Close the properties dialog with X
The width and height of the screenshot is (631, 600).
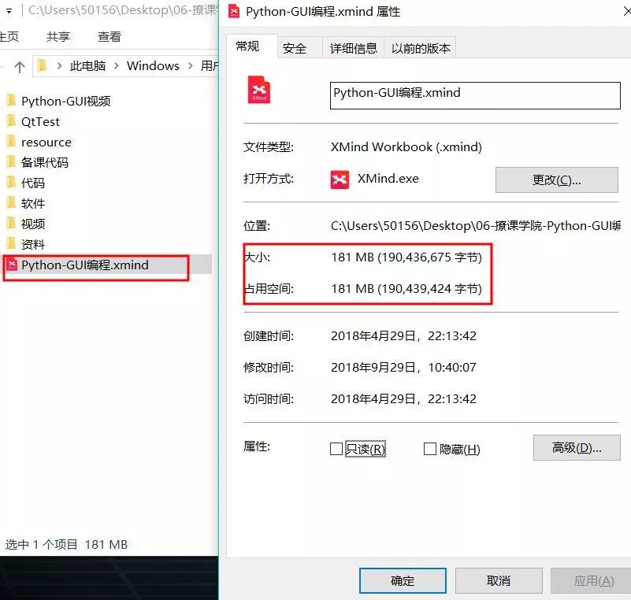pyautogui.click(x=627, y=11)
